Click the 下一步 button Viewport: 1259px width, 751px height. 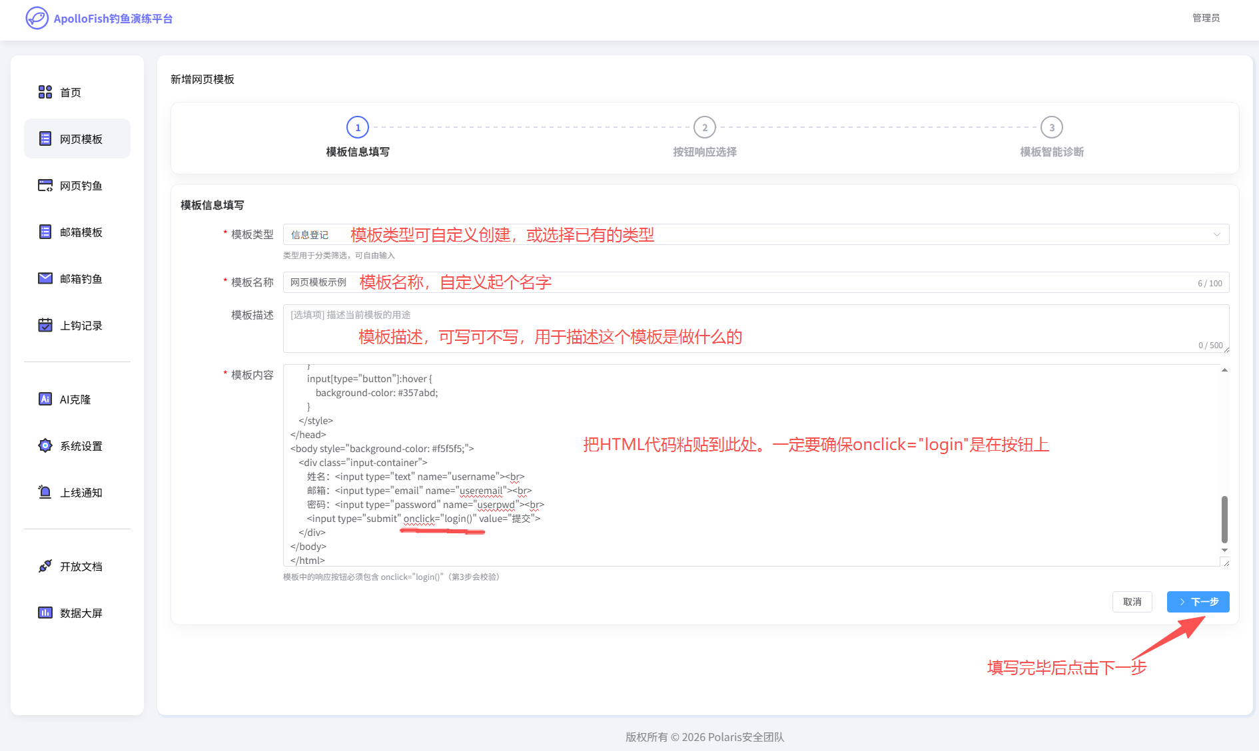coord(1198,601)
